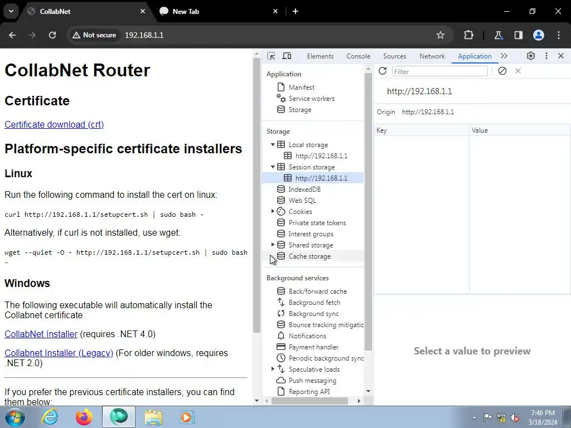Screen dimensions: 571x428
Task: Open a new browser tab with plus
Action: pyautogui.click(x=296, y=11)
